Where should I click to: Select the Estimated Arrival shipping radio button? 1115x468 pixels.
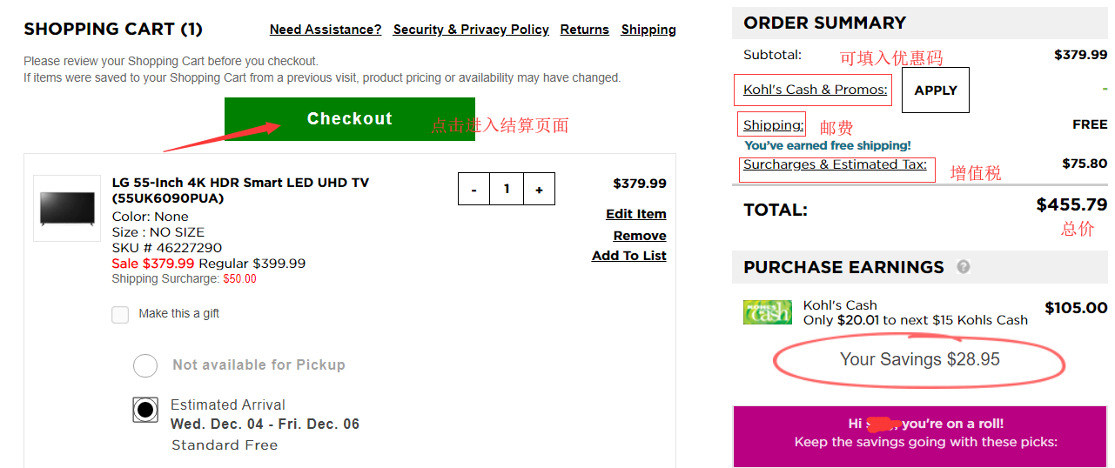[145, 409]
